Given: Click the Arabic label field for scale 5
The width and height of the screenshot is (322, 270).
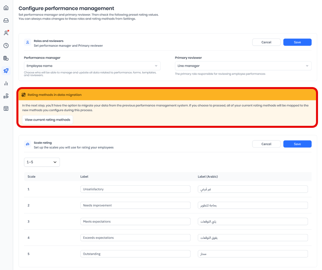Looking at the screenshot, I should pyautogui.click(x=253, y=254).
